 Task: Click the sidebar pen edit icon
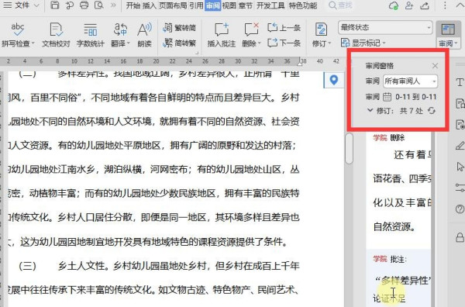point(460,146)
